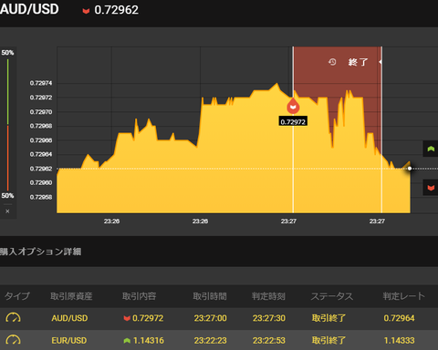Click the EUR/USD row gauge type icon
This screenshot has height=350, width=438.
(13, 340)
